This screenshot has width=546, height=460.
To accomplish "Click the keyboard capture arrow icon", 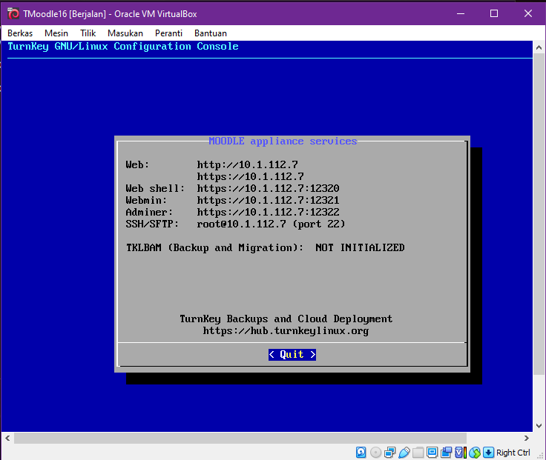I will (x=489, y=453).
